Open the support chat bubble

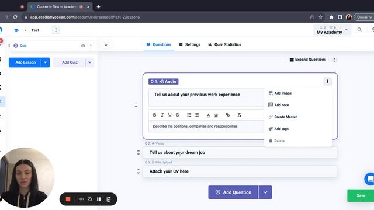click(370, 179)
